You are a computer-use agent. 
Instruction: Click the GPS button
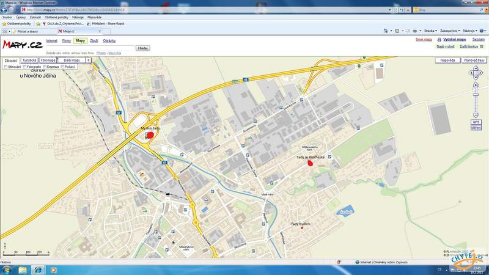pos(476,122)
